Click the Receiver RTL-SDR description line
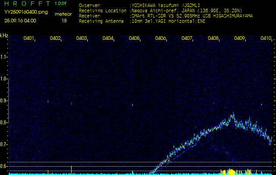Screen dimensions: 276x175 (191, 15)
